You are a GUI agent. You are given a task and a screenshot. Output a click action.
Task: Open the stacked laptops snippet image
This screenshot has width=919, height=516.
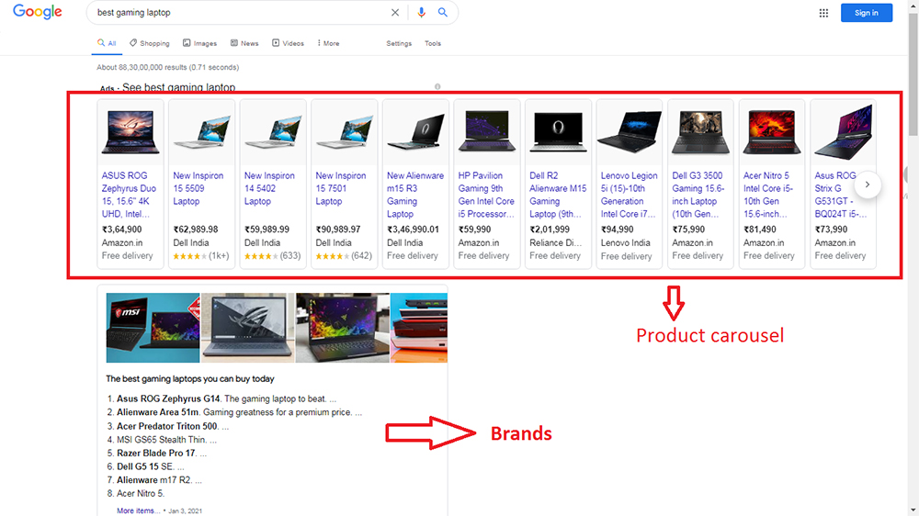coord(419,328)
